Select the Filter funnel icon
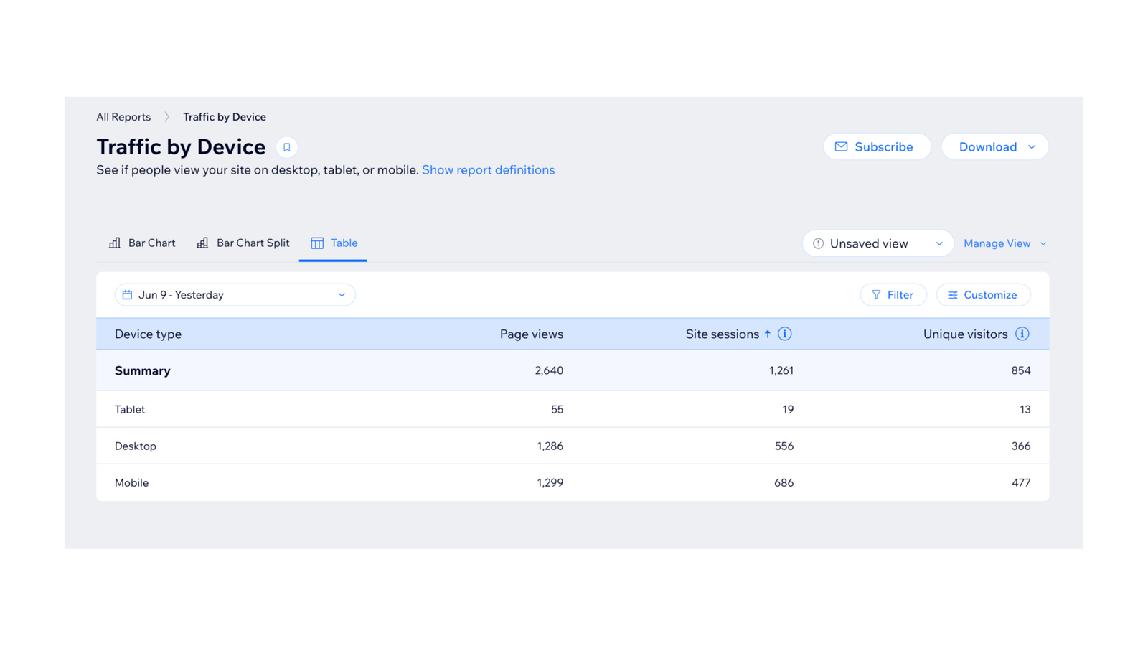This screenshot has height=646, width=1148. (x=876, y=294)
